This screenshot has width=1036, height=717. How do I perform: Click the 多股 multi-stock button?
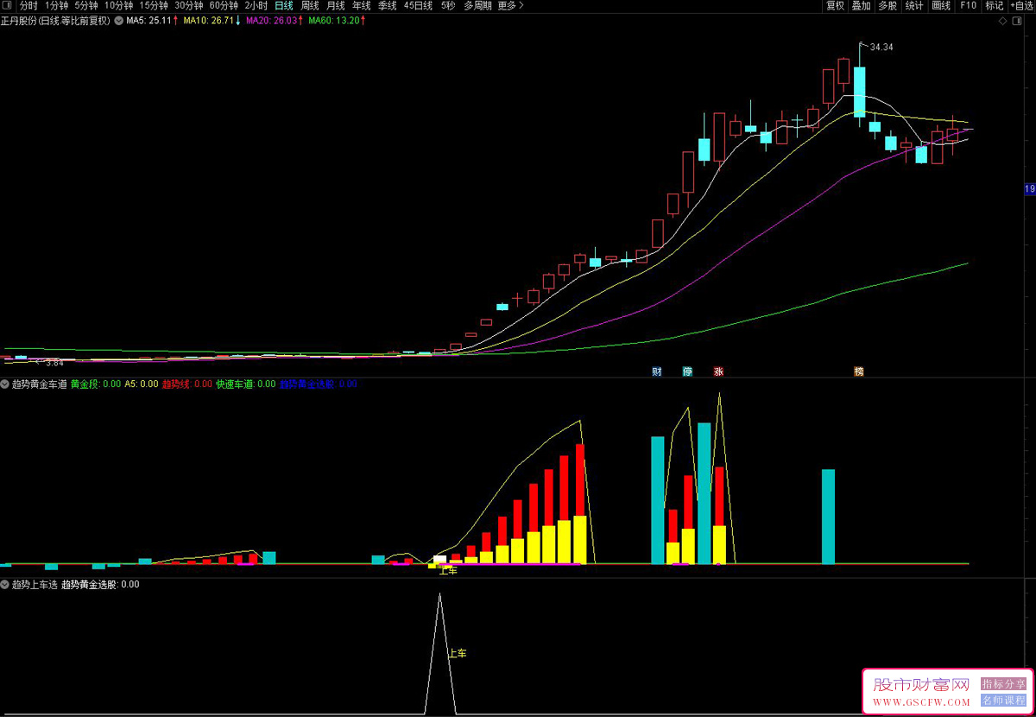tap(888, 5)
